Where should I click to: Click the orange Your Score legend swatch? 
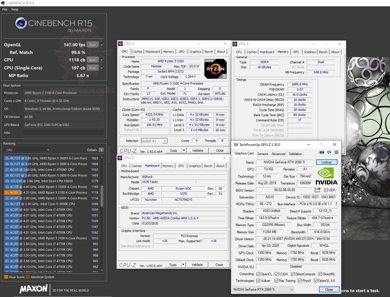tap(6, 277)
